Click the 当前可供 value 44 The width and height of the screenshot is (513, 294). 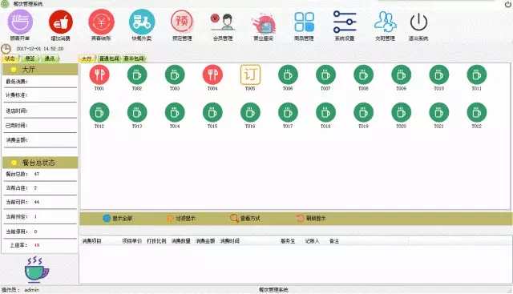[37, 202]
